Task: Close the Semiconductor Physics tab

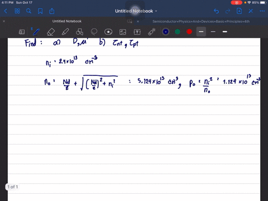Action: click(138, 21)
